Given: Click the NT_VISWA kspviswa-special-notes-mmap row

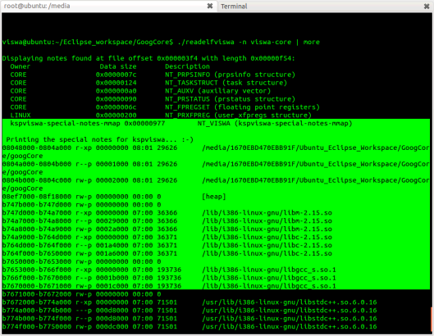Looking at the screenshot, I should click(181, 124).
